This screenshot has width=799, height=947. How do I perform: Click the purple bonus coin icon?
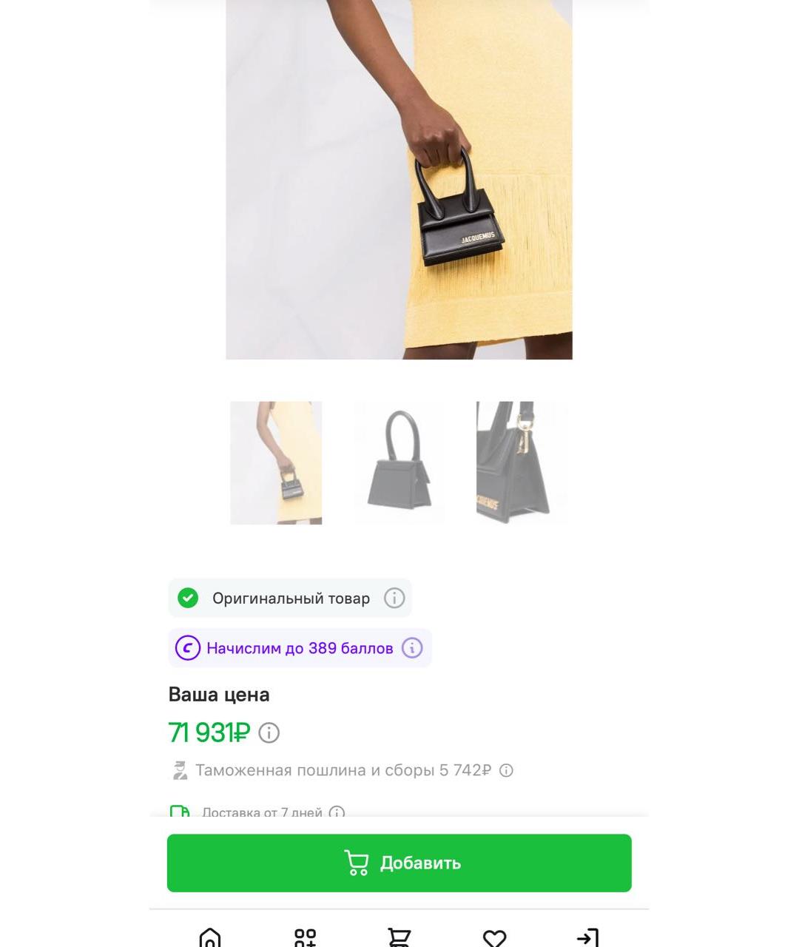(x=188, y=648)
